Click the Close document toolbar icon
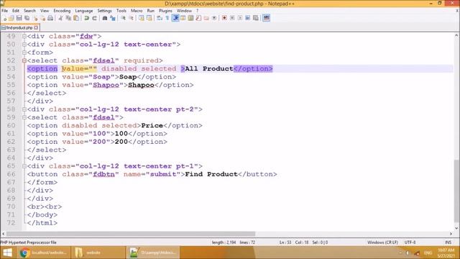Viewport: 460px width, 259px height. pos(35,18)
